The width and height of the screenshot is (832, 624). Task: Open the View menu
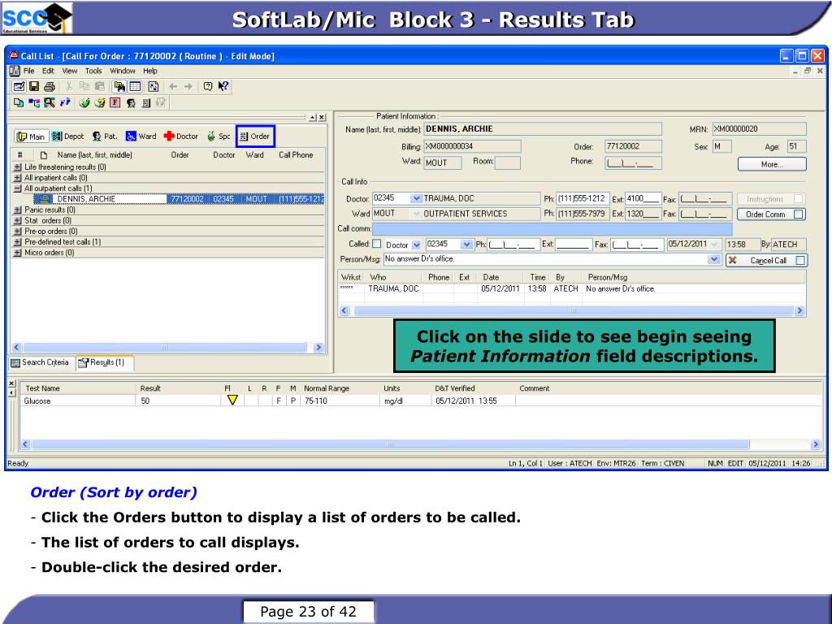click(x=70, y=71)
